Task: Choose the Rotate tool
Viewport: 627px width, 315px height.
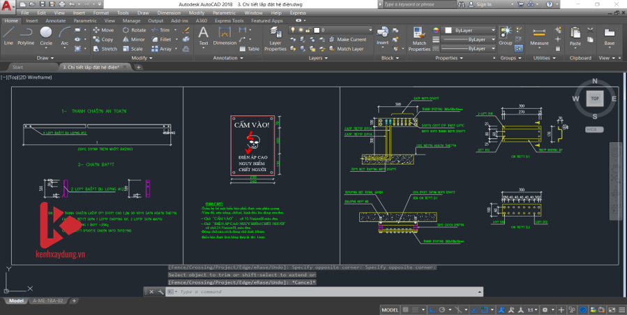Action: pos(133,30)
